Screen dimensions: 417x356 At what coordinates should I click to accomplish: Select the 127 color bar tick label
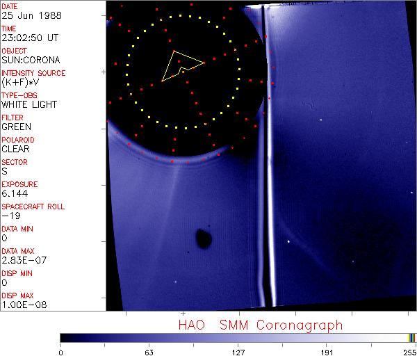[238, 352]
